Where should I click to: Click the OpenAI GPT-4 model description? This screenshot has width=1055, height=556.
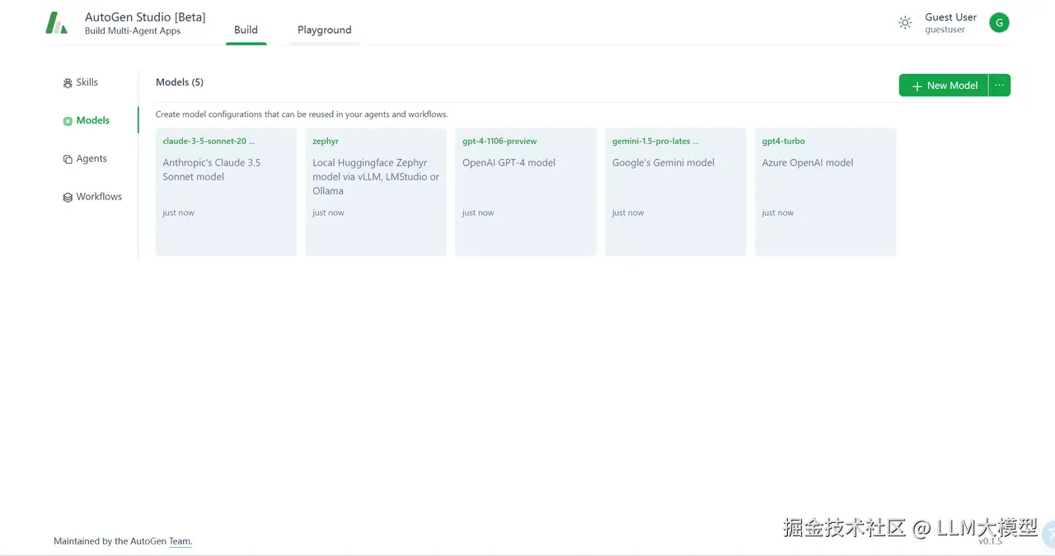(509, 163)
